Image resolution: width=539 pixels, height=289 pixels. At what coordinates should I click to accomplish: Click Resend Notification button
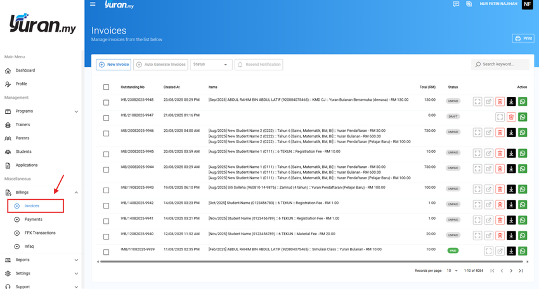point(259,64)
